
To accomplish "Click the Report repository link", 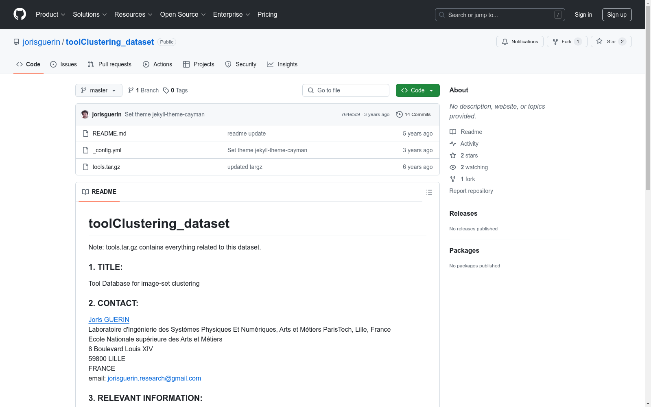I will point(471,191).
